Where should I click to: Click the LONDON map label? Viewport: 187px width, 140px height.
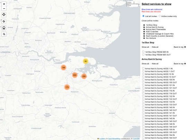5,52
